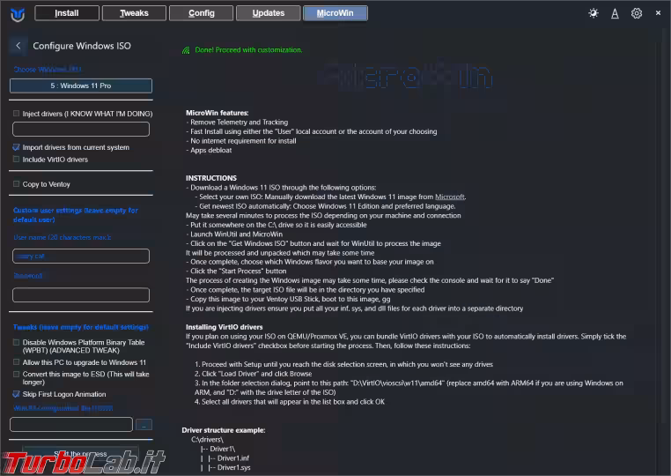Browse for configuration file with ... button
Screen dimensions: 671x476
click(x=144, y=425)
